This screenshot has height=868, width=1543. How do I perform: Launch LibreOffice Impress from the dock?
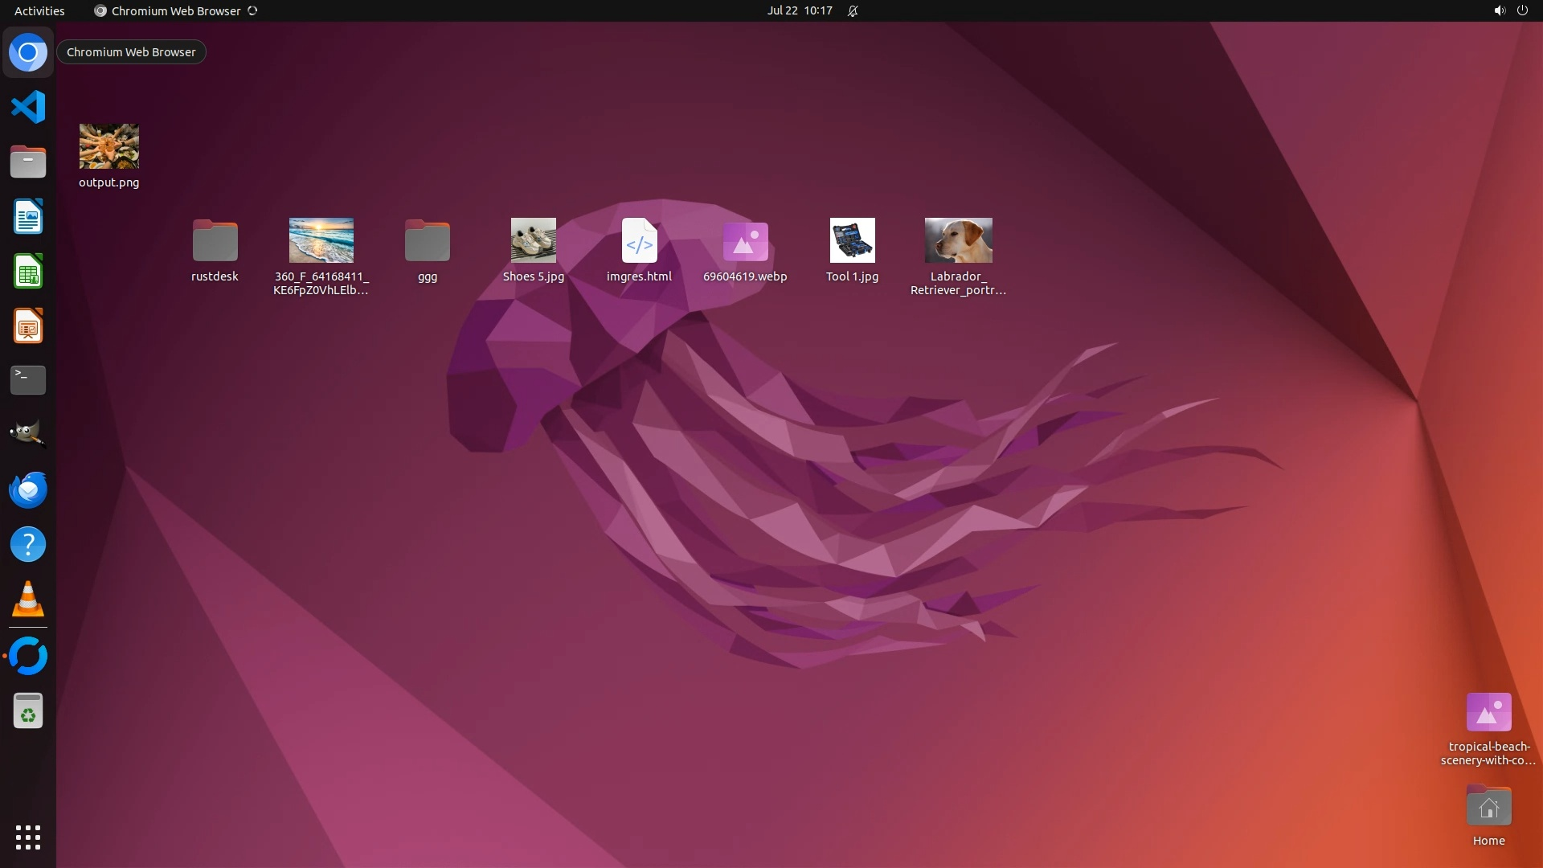point(28,326)
